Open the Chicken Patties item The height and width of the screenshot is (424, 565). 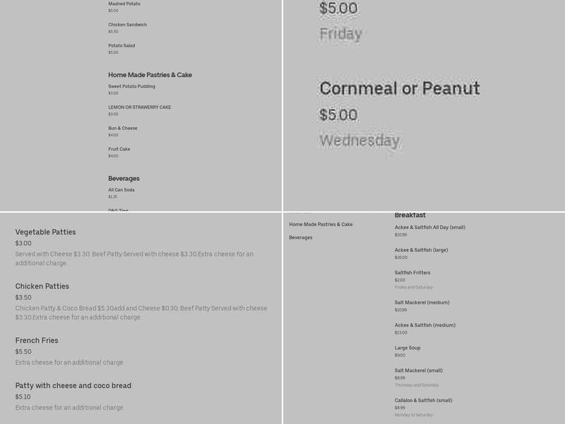(x=42, y=286)
